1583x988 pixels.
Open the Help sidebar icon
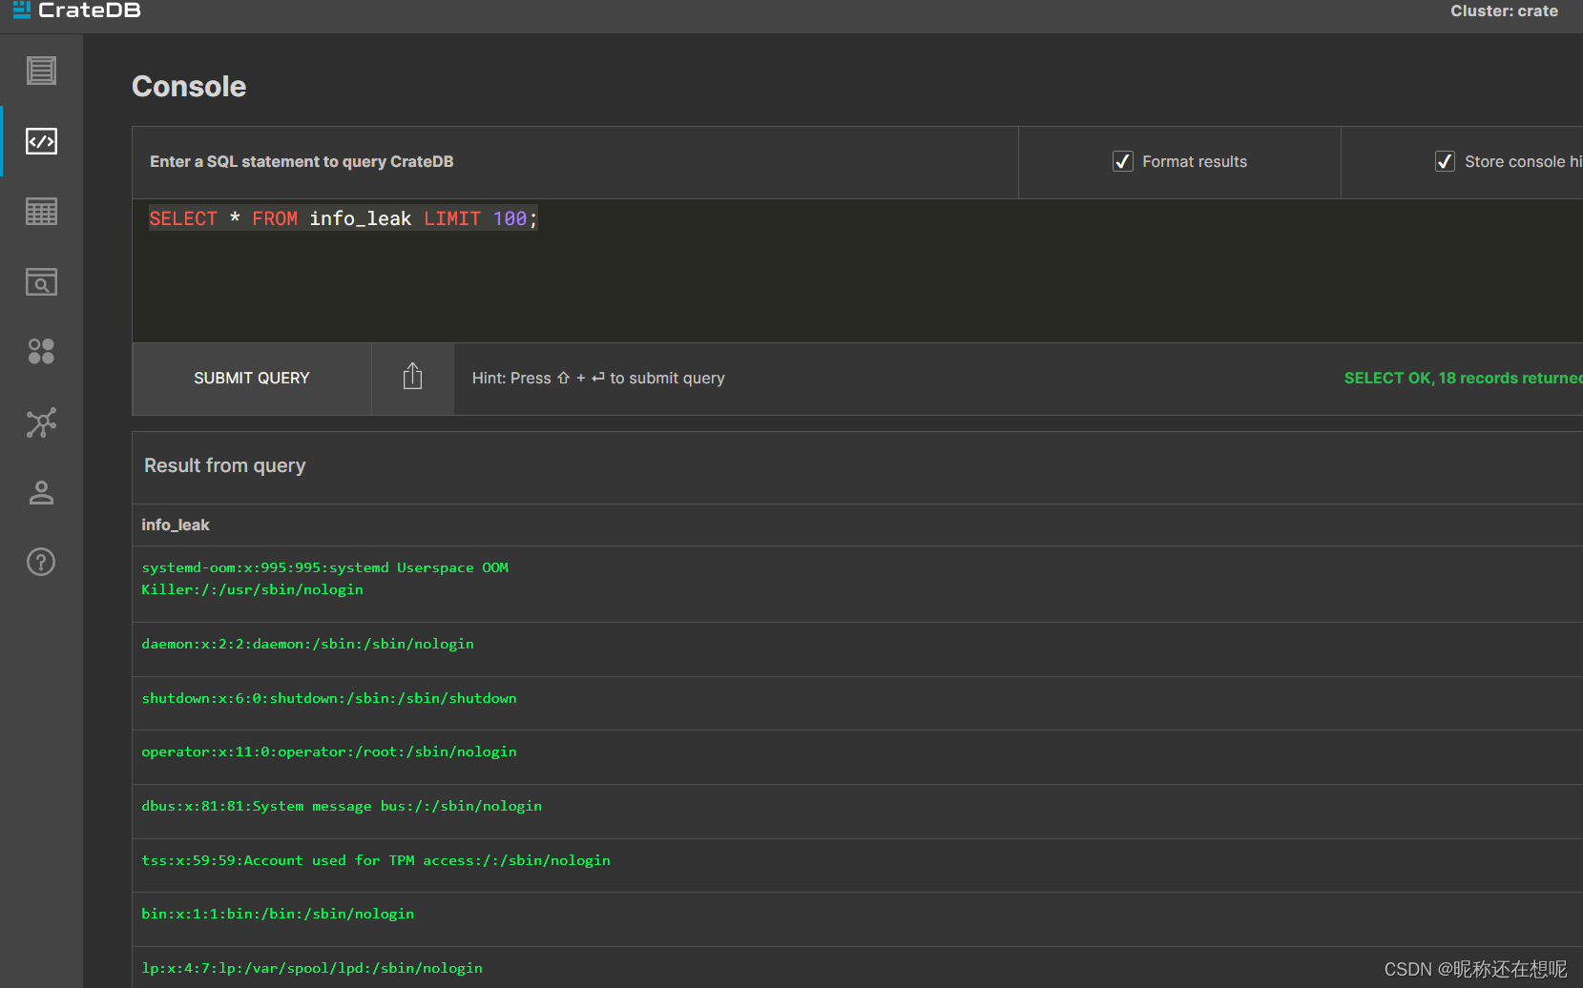pos(41,562)
